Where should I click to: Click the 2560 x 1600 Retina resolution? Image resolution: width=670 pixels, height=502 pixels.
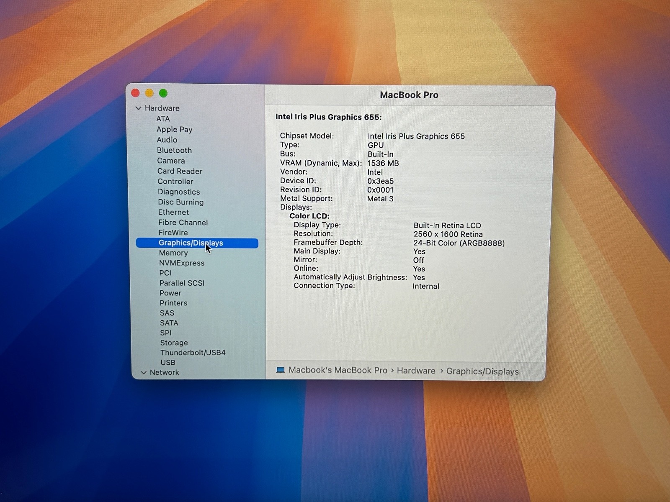tap(448, 234)
